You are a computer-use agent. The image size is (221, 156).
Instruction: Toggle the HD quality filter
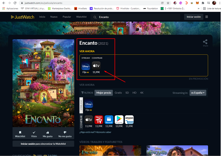[x=134, y=93]
